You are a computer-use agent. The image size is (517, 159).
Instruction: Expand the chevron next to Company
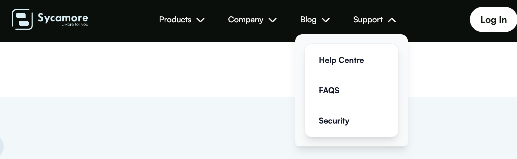pos(273,20)
